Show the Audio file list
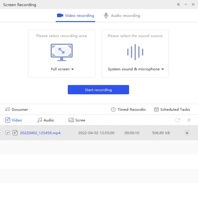The image size is (198, 198). point(46,120)
